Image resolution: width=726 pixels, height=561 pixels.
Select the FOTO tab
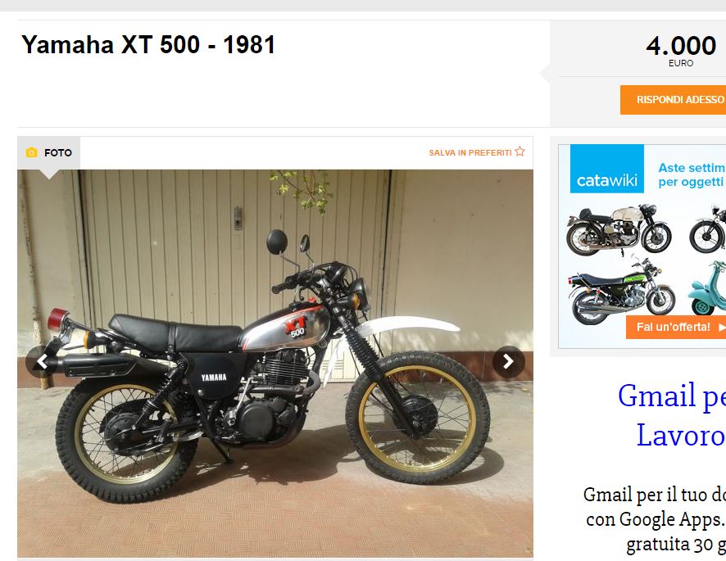pyautogui.click(x=48, y=152)
